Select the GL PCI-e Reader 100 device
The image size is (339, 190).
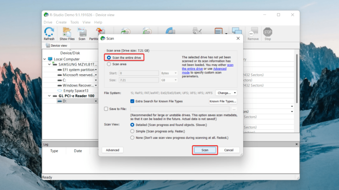[77, 96]
